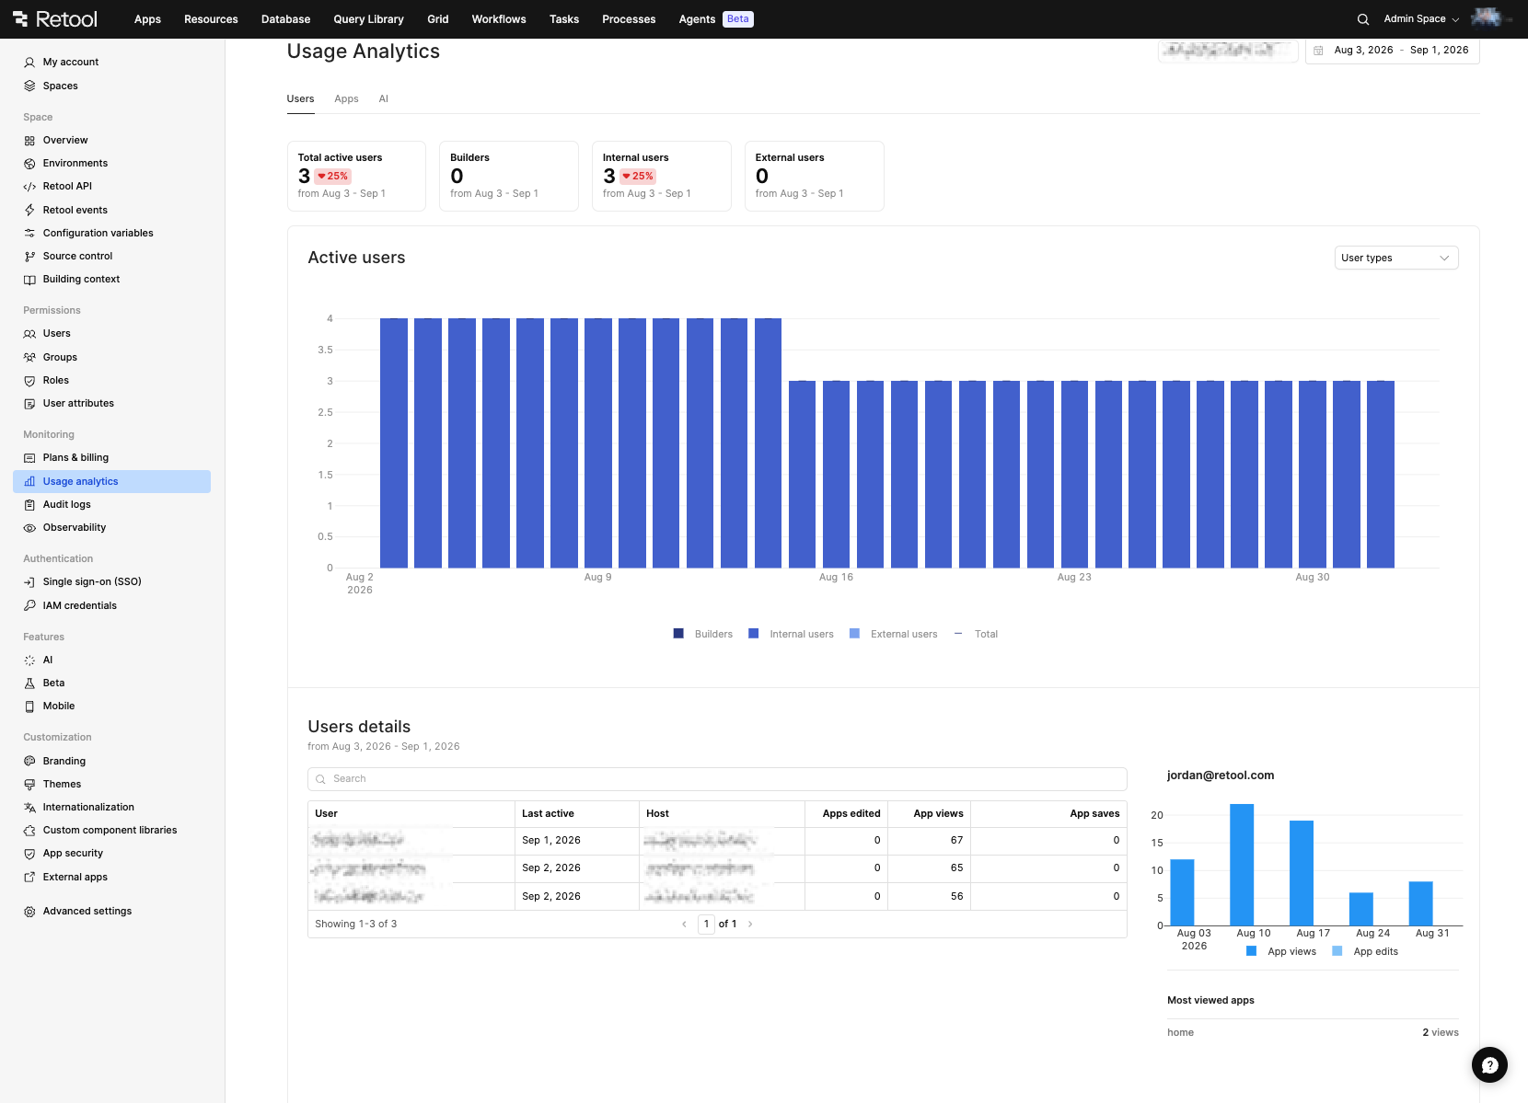Open the search magnifier icon in top bar

point(1363,19)
